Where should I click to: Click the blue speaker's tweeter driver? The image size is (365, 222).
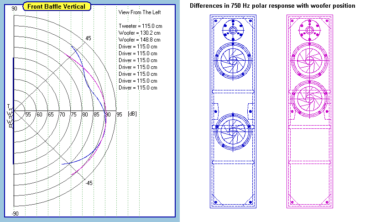(233, 31)
